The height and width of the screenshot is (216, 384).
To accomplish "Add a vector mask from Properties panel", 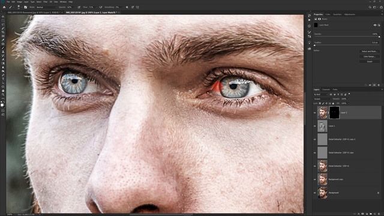I will tap(379, 25).
